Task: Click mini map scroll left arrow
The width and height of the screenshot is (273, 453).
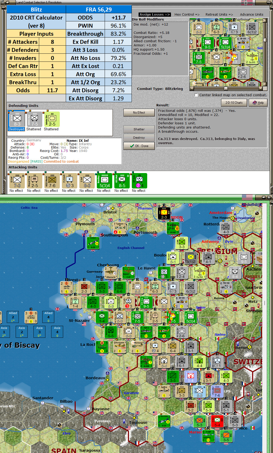Action: click(x=192, y=88)
